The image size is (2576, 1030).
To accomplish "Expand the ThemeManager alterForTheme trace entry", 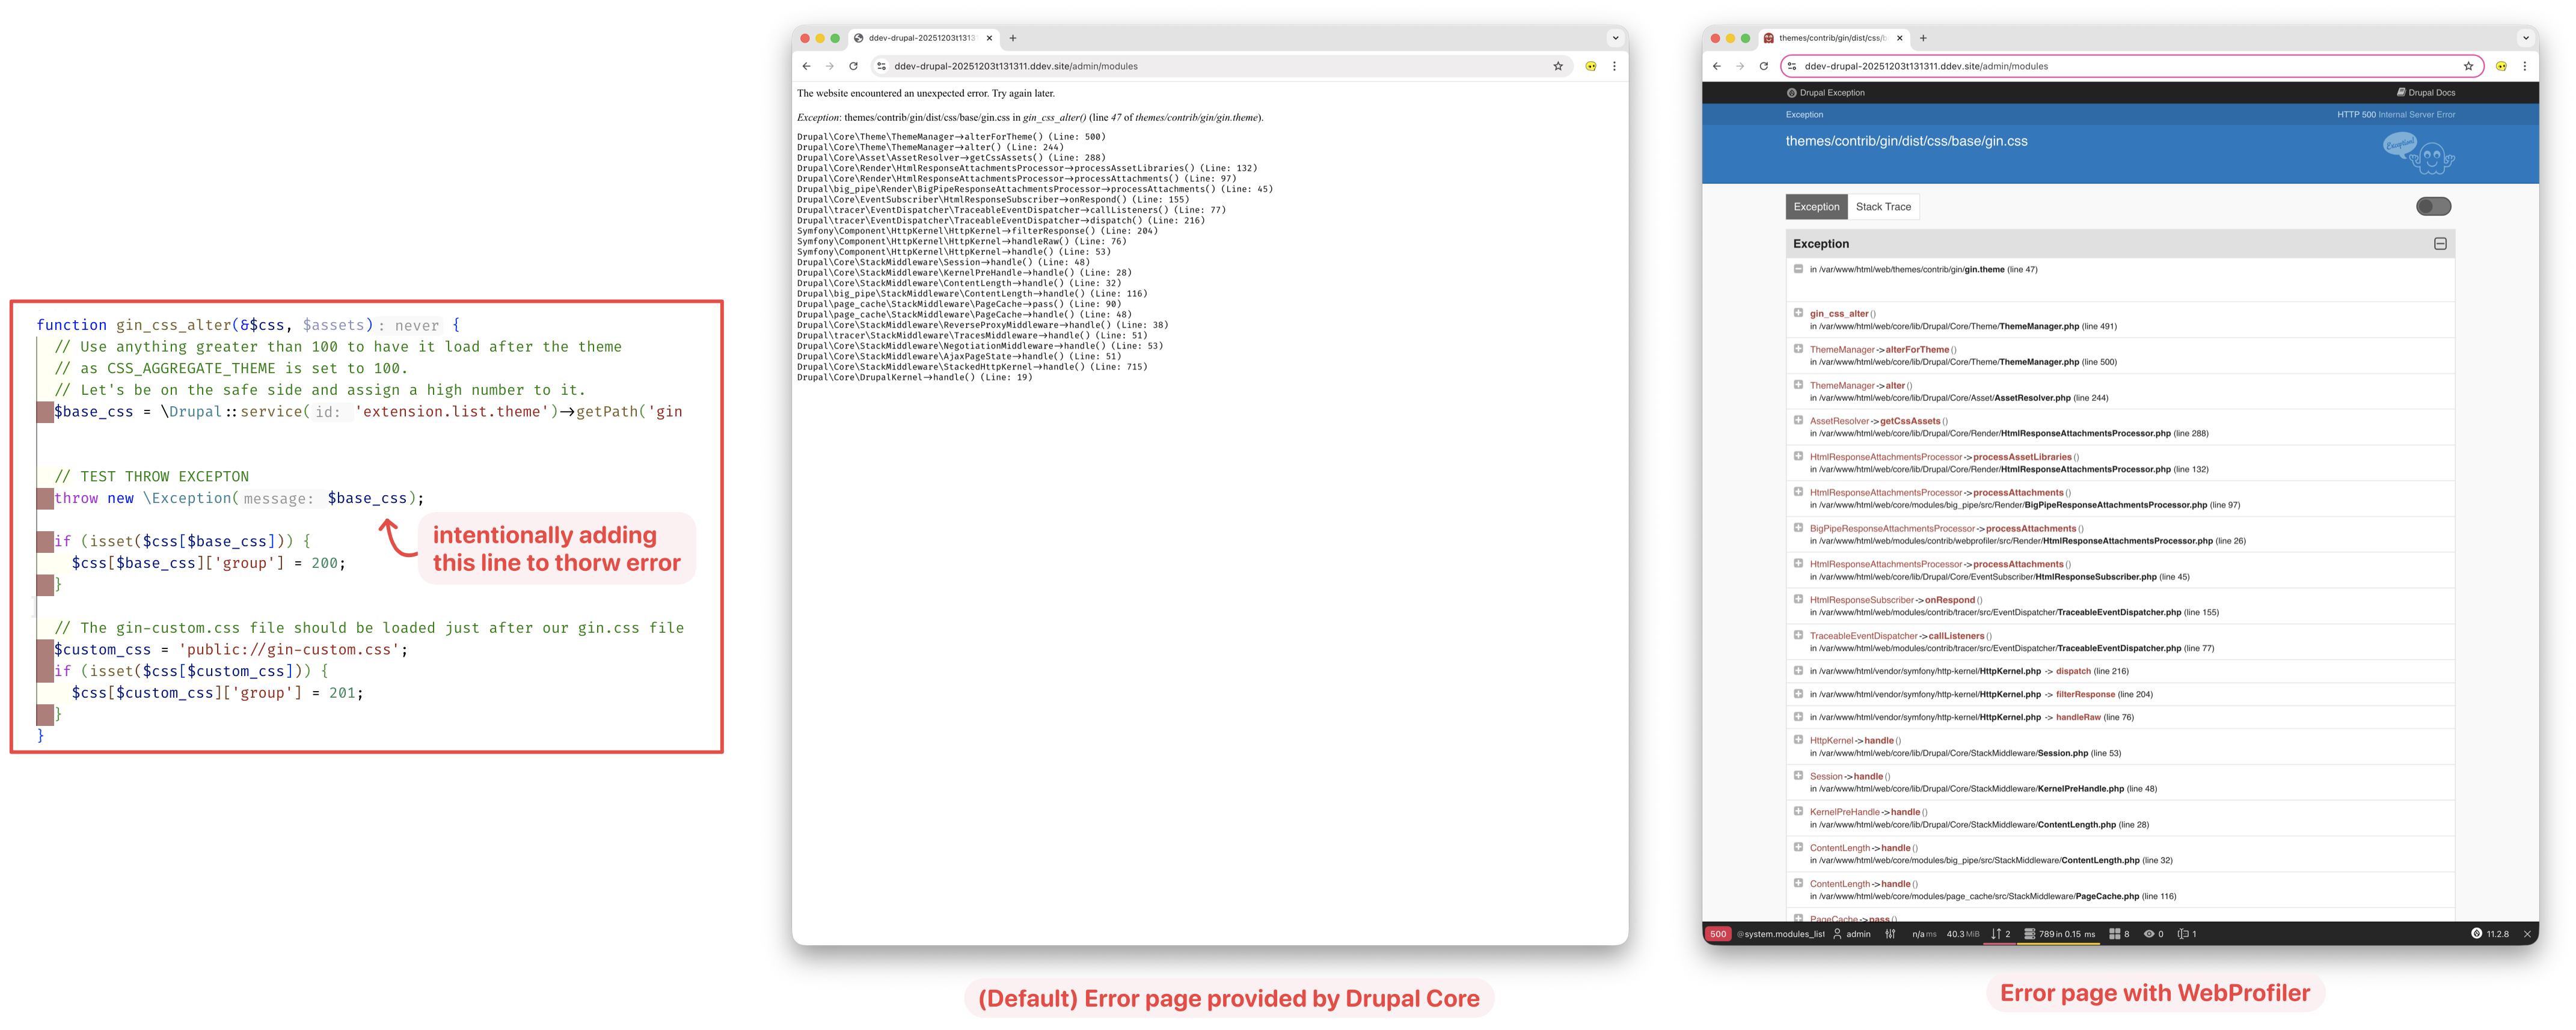I will point(1798,349).
